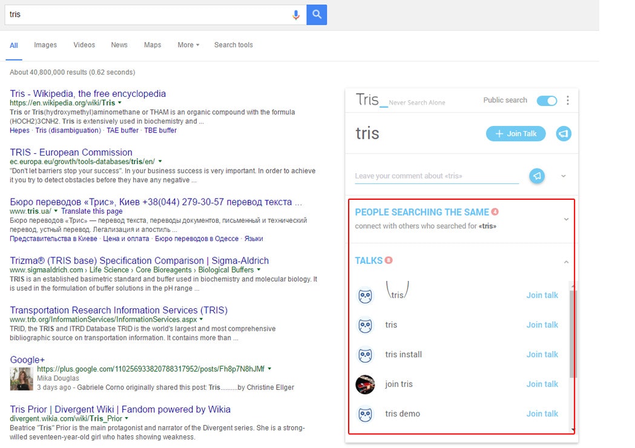Click the Tris (disambiguation) sitelink
The height and width of the screenshot is (448, 635).
tap(68, 130)
